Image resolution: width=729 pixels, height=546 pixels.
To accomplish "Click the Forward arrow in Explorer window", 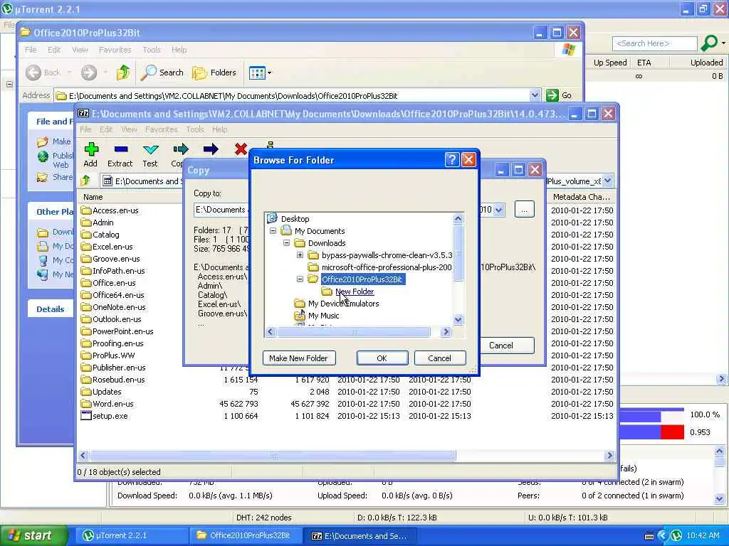I will 89,73.
